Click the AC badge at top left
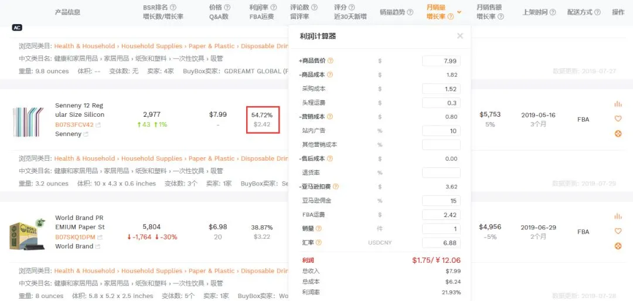This screenshot has width=633, height=301. 17,28
